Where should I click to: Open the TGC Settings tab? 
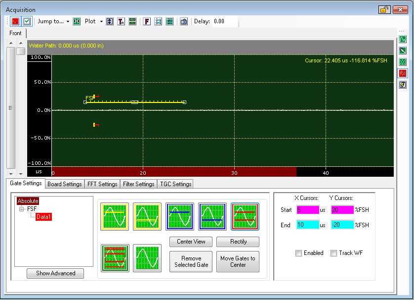click(x=175, y=184)
